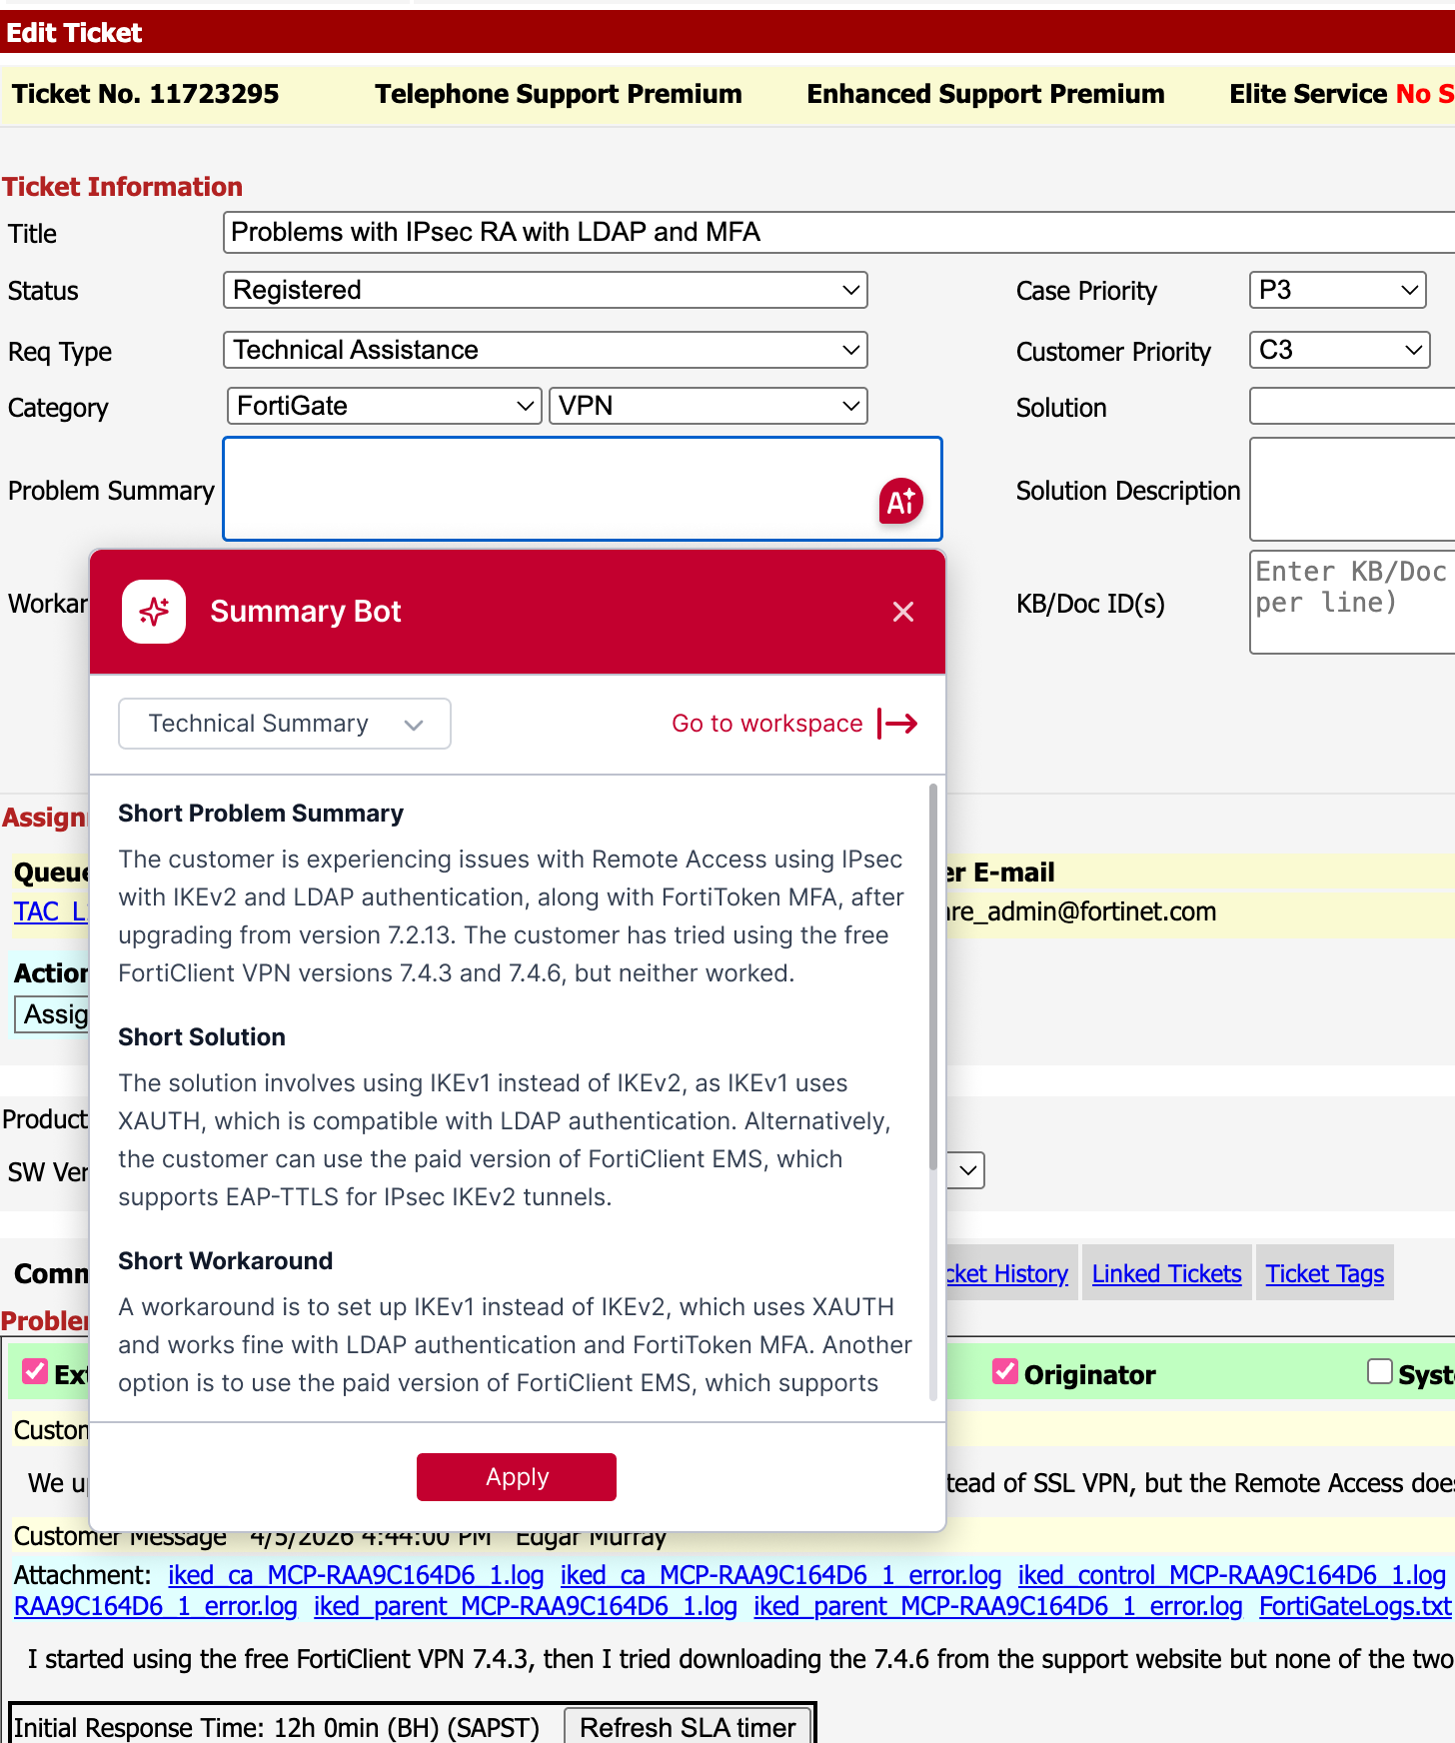Open the VPN subcategory dropdown

click(x=709, y=406)
